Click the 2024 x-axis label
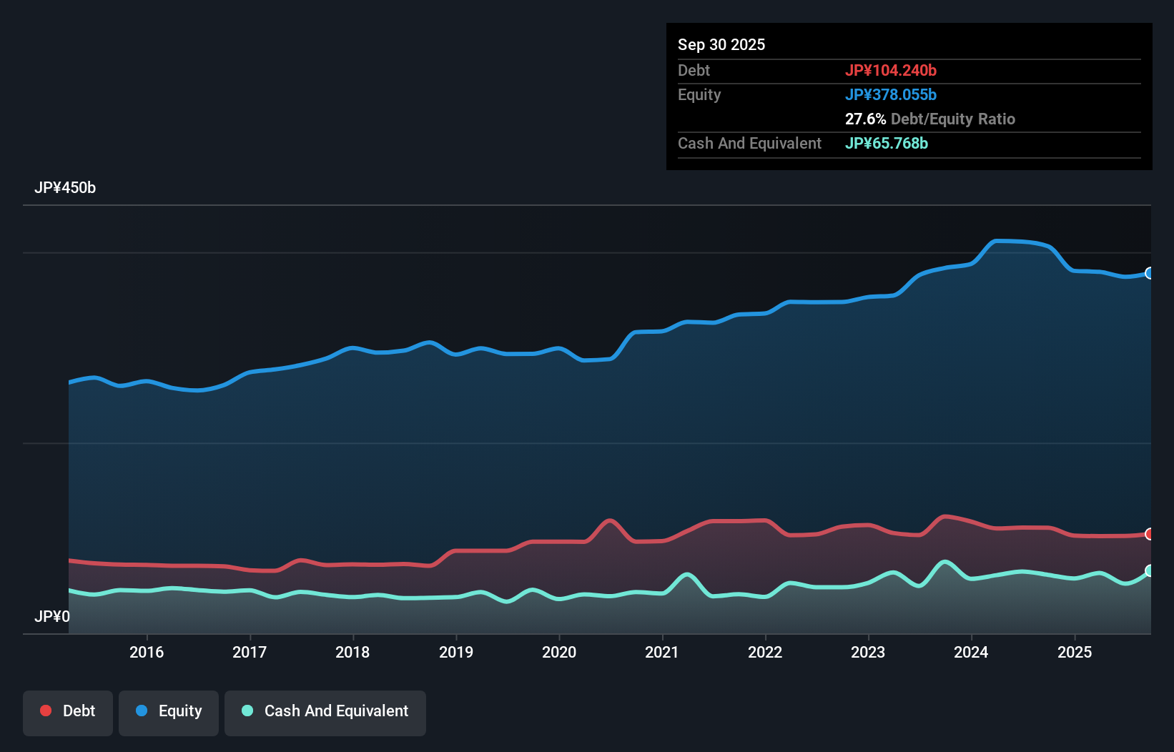The height and width of the screenshot is (752, 1174). tap(971, 652)
